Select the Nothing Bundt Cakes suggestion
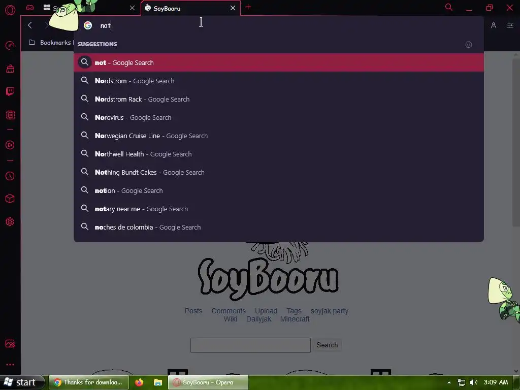This screenshot has width=520, height=390. pyautogui.click(x=279, y=172)
